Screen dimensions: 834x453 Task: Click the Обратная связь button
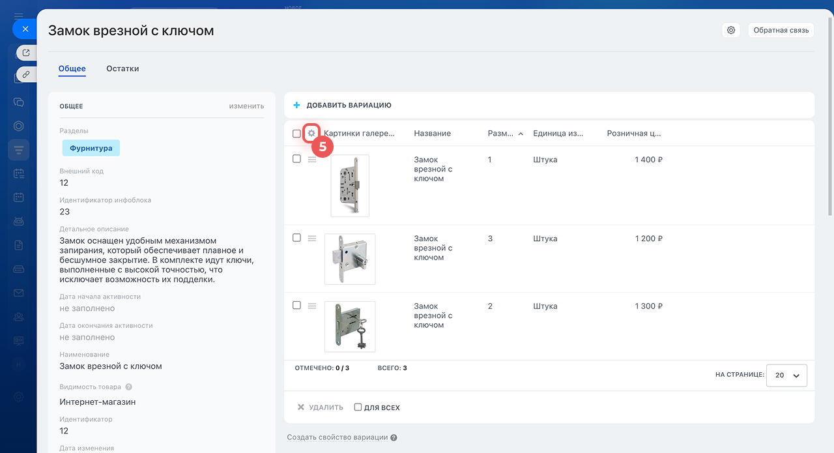pos(781,30)
